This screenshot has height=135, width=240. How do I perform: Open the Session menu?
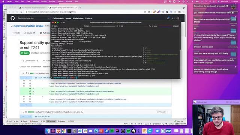tap(36, 1)
